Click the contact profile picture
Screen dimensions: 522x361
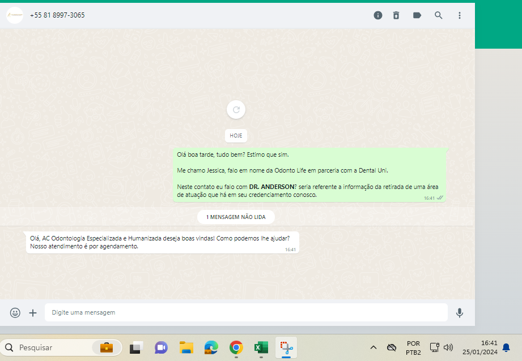(15, 15)
